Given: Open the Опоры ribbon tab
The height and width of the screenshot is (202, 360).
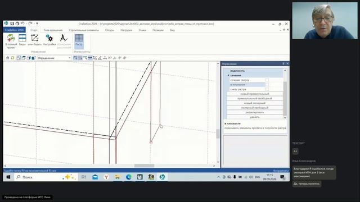Looking at the screenshot, I should tap(110, 30).
